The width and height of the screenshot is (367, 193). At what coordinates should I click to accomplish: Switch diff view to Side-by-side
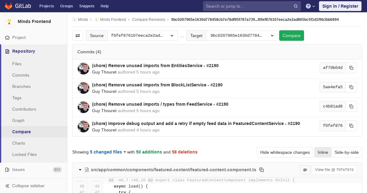point(347,152)
